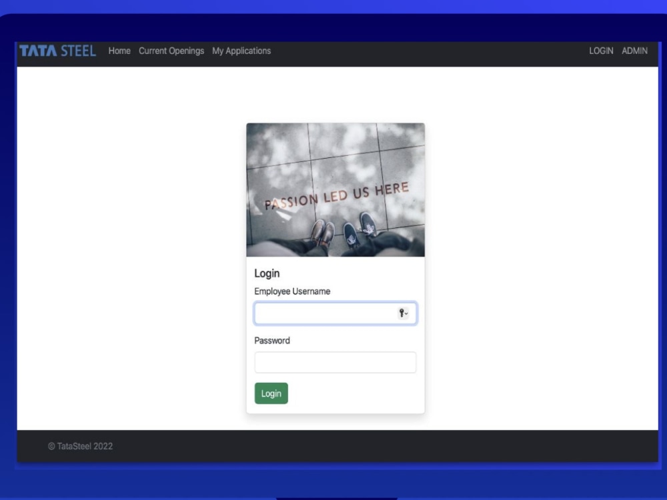Viewport: 667px width, 500px height.
Task: Click the Passion Led Us Here image
Action: pos(336,189)
